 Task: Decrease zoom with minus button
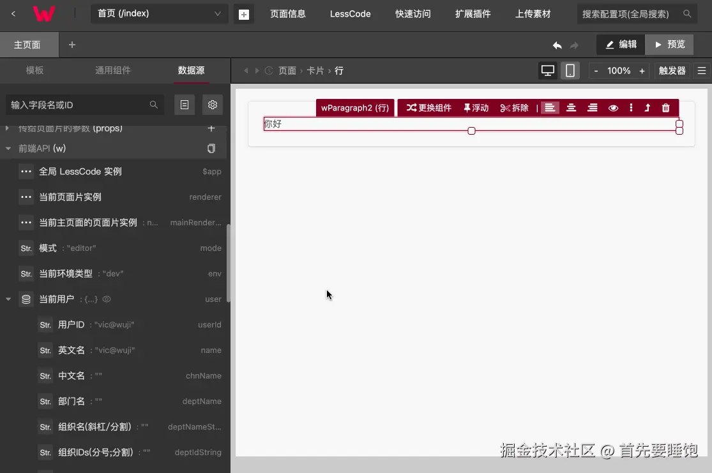coord(596,71)
